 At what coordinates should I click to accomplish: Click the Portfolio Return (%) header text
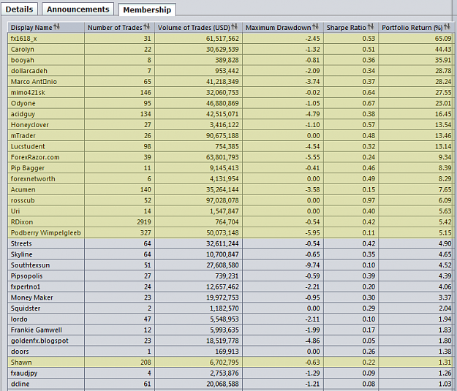[412, 28]
